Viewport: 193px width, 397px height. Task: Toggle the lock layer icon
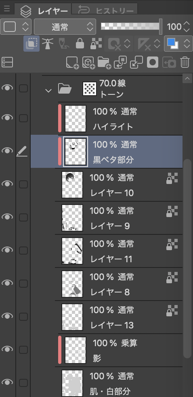point(80,44)
